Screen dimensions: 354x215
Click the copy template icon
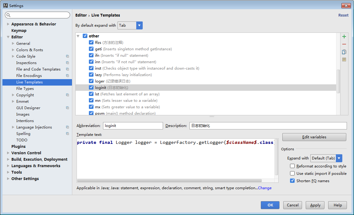(344, 52)
